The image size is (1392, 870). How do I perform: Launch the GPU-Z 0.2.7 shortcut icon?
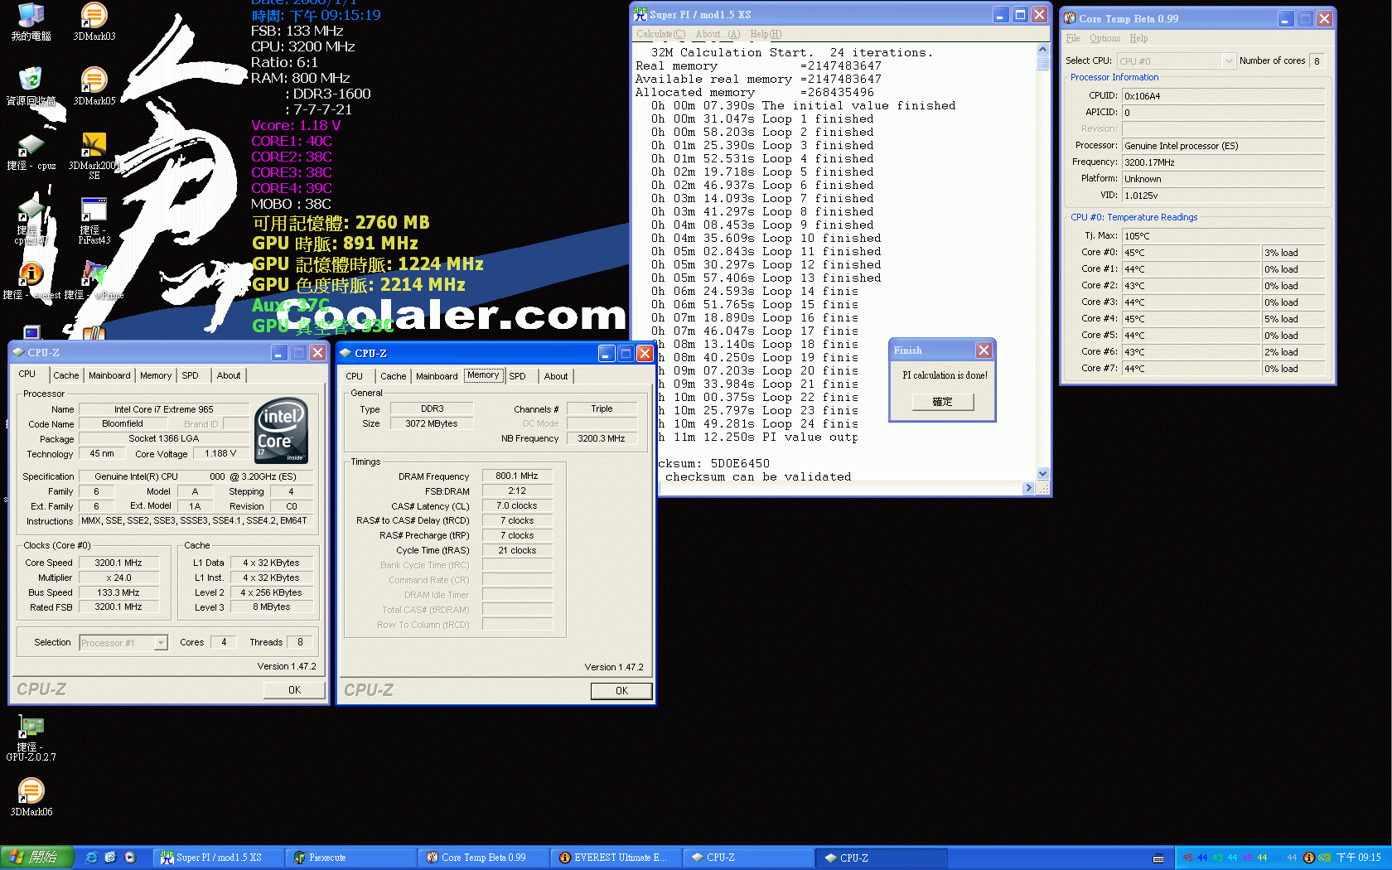(x=31, y=737)
